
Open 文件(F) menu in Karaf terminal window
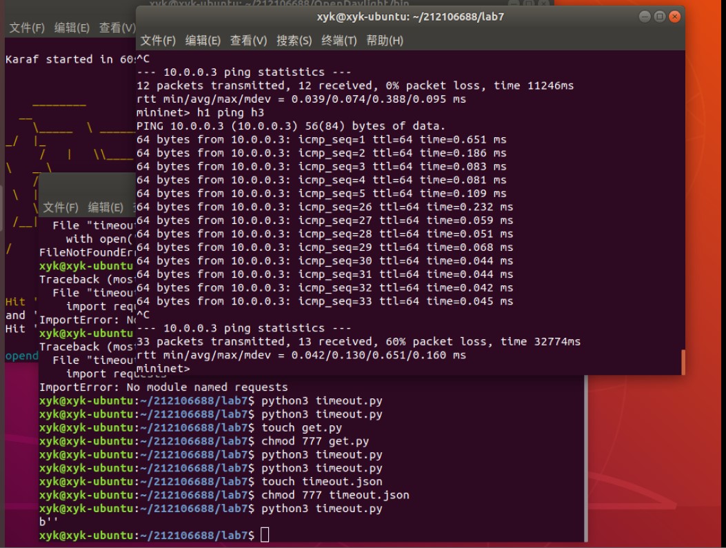tap(27, 28)
